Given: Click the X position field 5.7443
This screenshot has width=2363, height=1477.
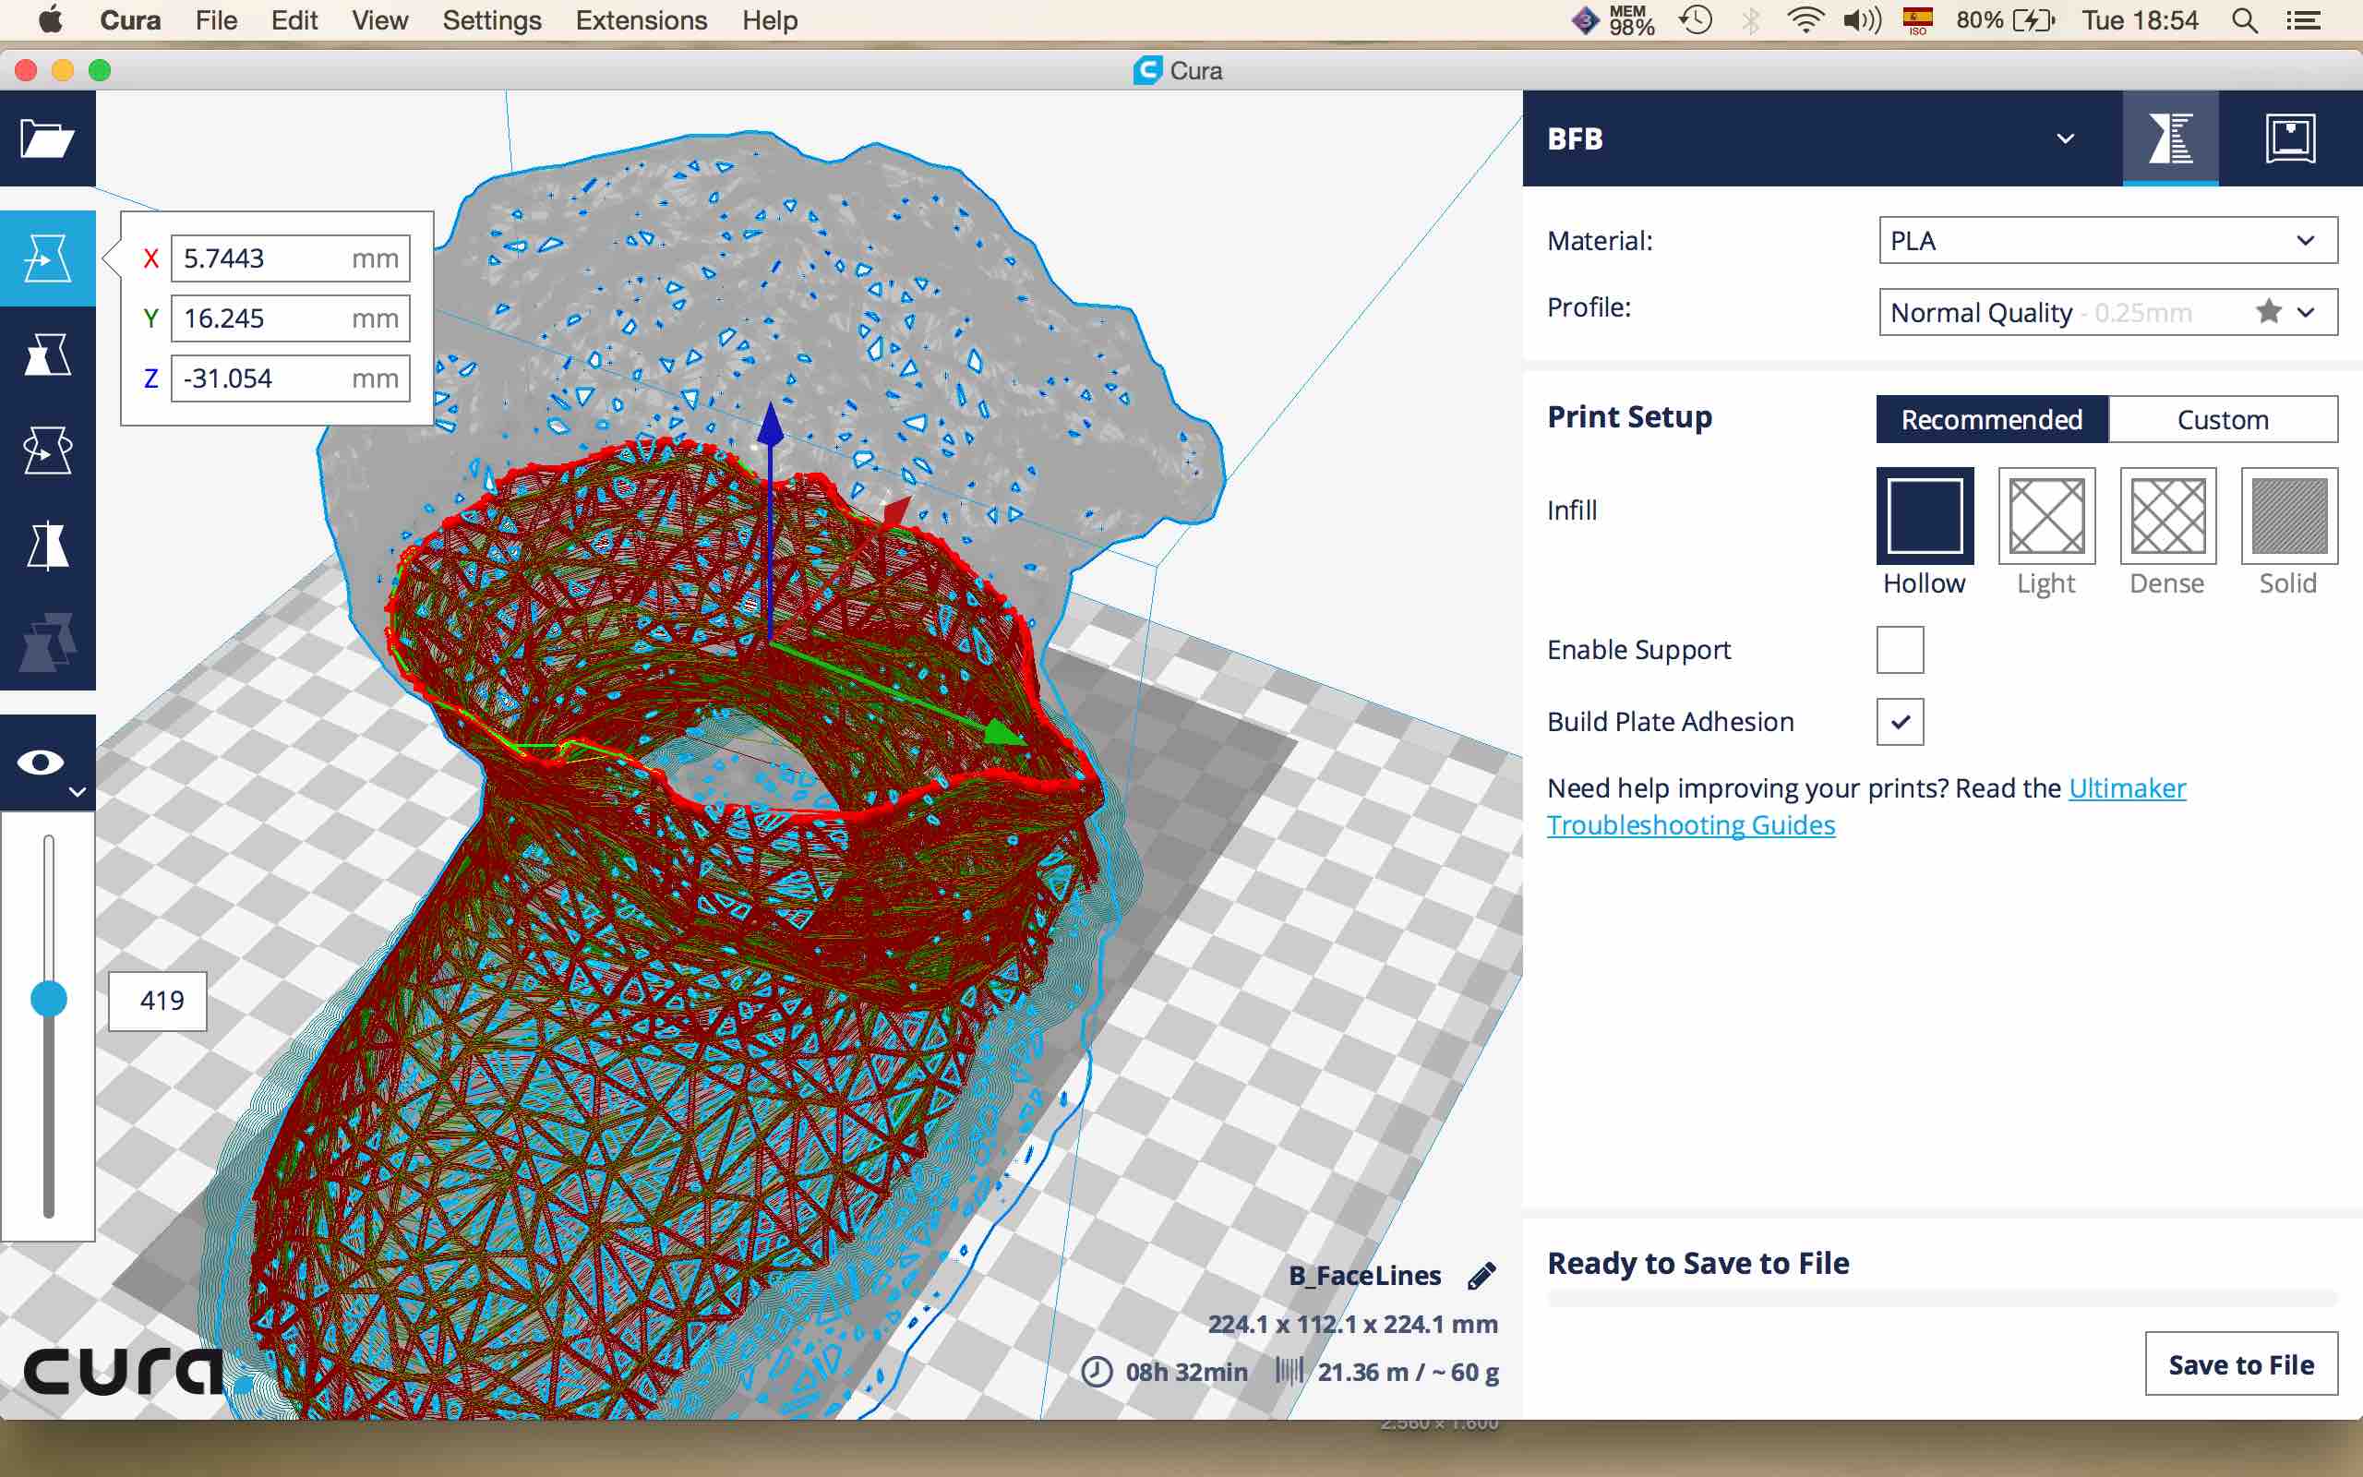Looking at the screenshot, I should click(x=290, y=258).
